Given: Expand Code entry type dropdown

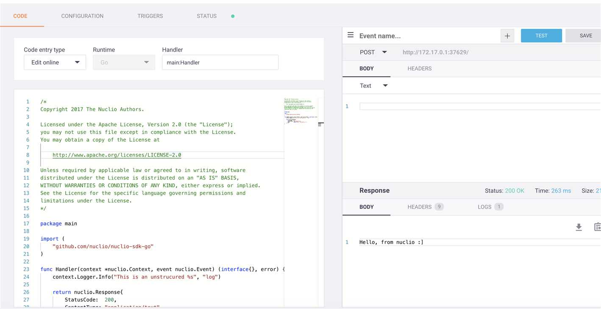Looking at the screenshot, I should [x=55, y=62].
